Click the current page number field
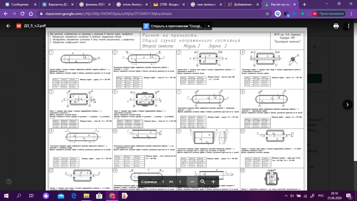 (163, 182)
